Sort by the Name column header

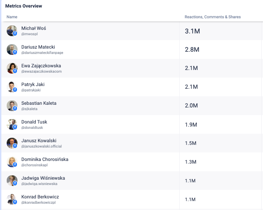(x=12, y=17)
